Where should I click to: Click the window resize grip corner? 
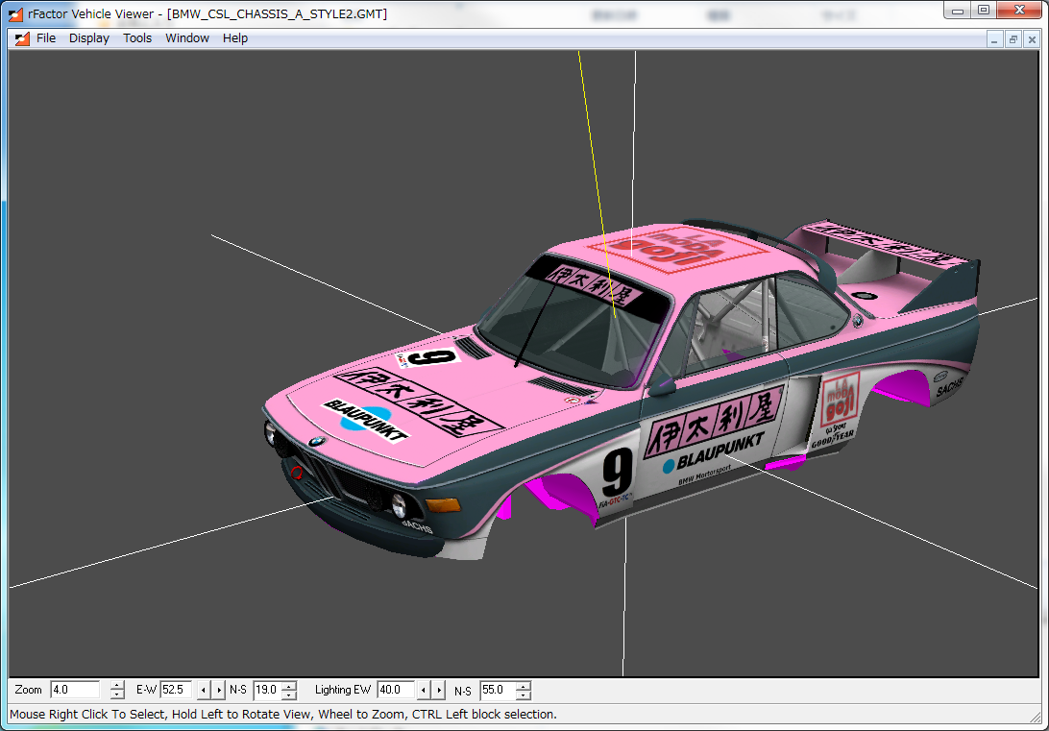tap(1036, 719)
